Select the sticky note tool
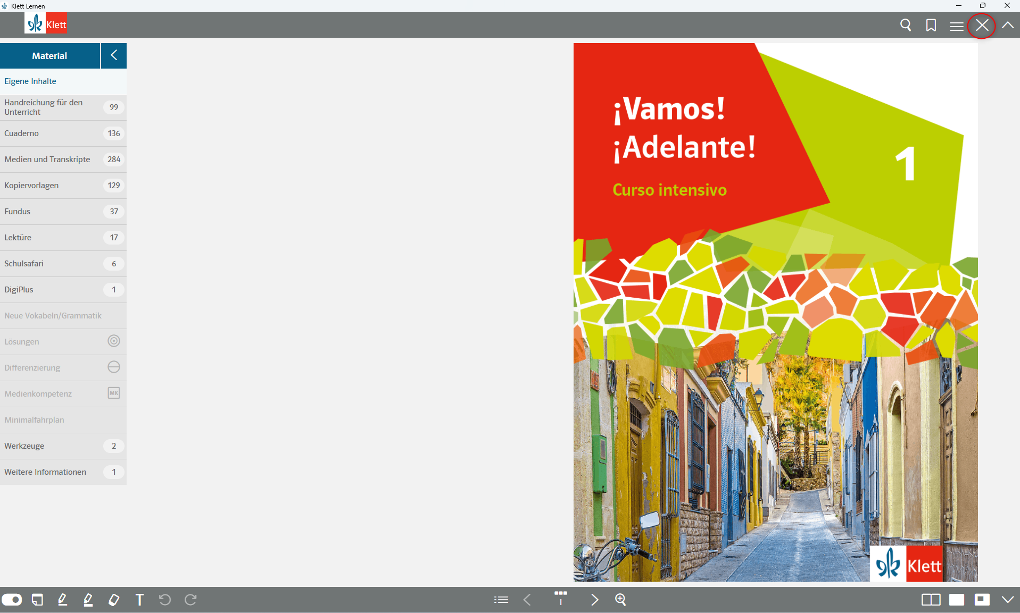 tap(37, 600)
